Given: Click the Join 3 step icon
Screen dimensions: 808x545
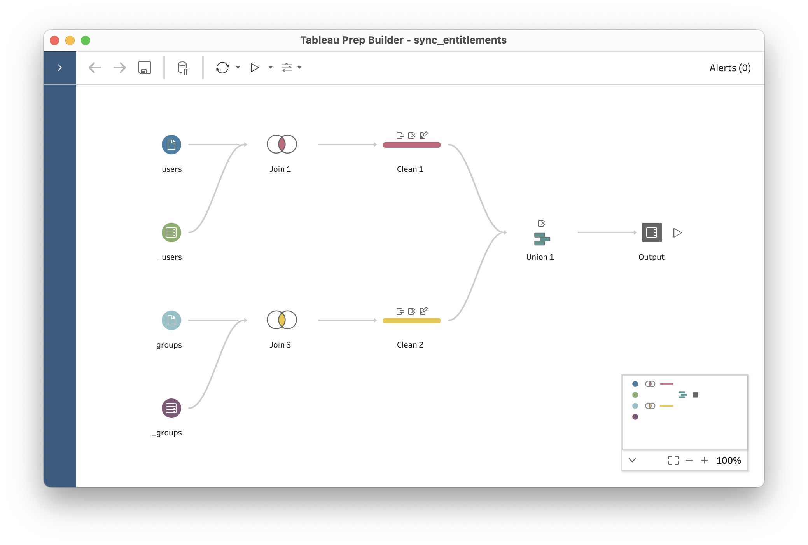Looking at the screenshot, I should [282, 320].
